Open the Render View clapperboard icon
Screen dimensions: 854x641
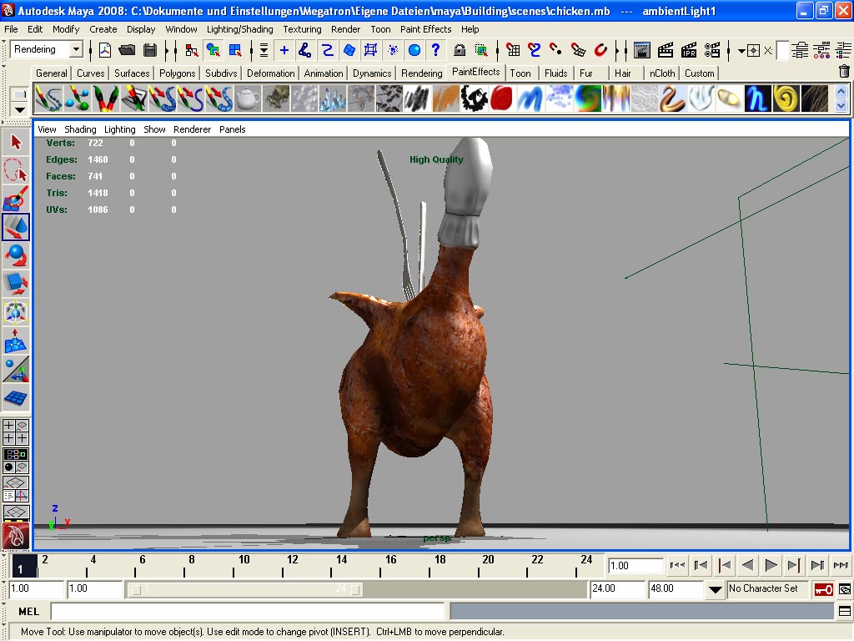(642, 50)
